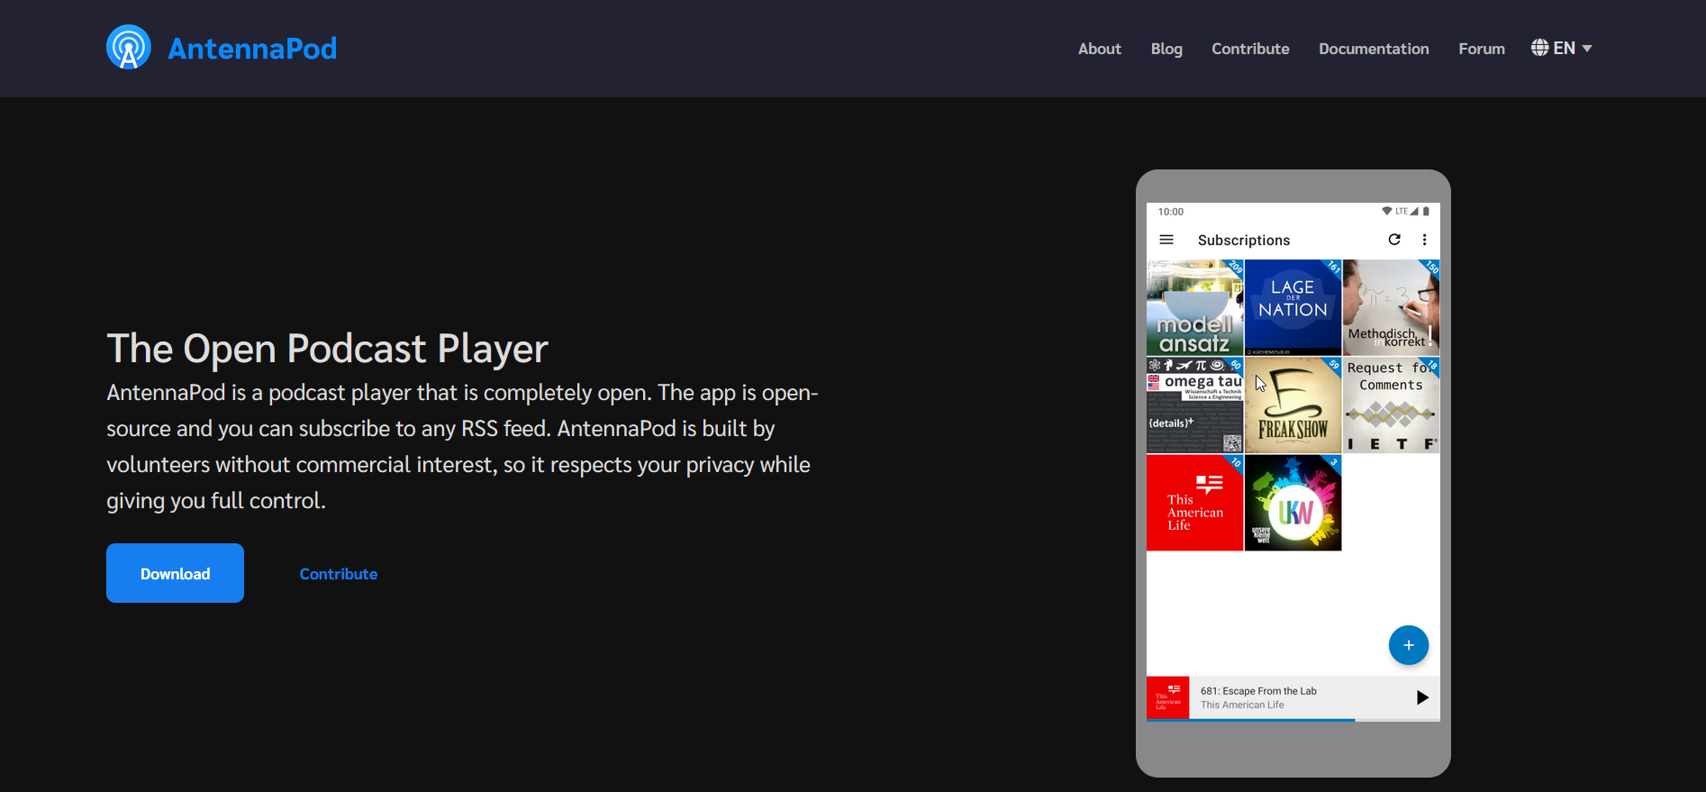Click the 'This American Life' mini player subtitle
1706x792 pixels.
(x=1242, y=706)
